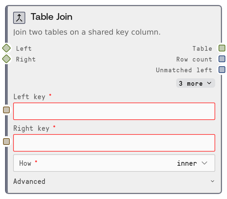Click the Row count output port
The image size is (227, 199).
[x=222, y=59]
